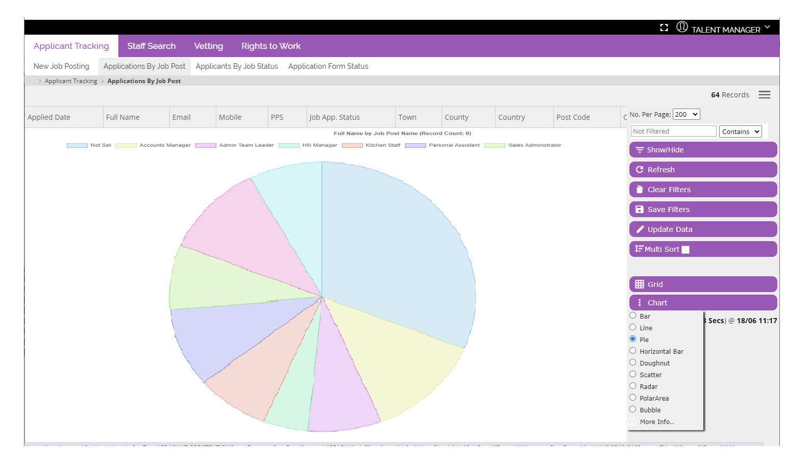812x472 pixels.
Task: Select the Scatter chart radio button
Action: (633, 374)
